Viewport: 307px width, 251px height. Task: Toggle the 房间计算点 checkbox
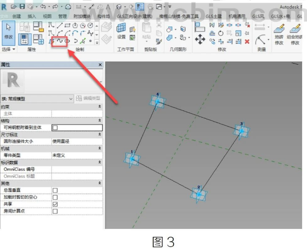click(55, 211)
